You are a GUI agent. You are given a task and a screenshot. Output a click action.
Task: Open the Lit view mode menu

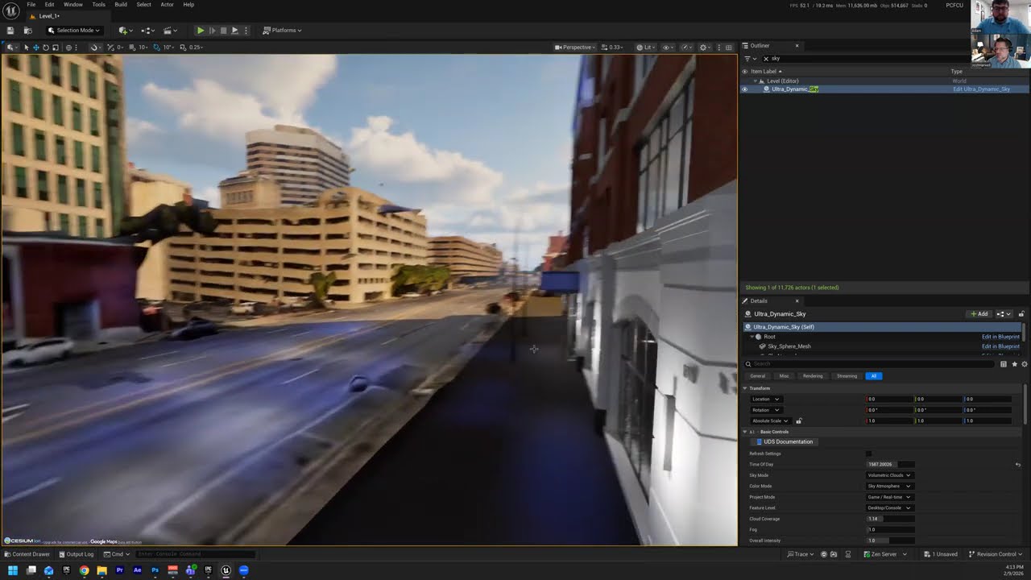point(645,48)
